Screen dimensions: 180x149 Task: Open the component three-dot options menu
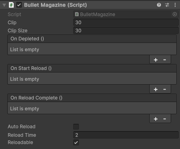[175, 5]
